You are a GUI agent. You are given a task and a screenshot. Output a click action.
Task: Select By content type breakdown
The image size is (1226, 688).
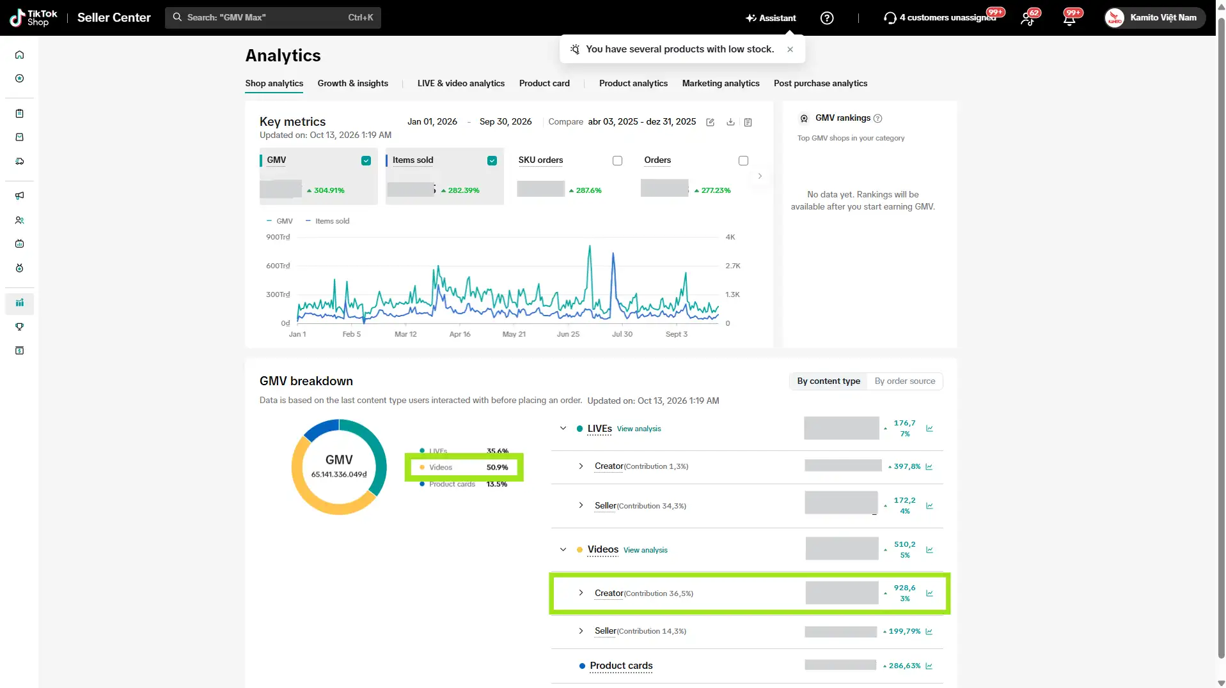click(828, 381)
